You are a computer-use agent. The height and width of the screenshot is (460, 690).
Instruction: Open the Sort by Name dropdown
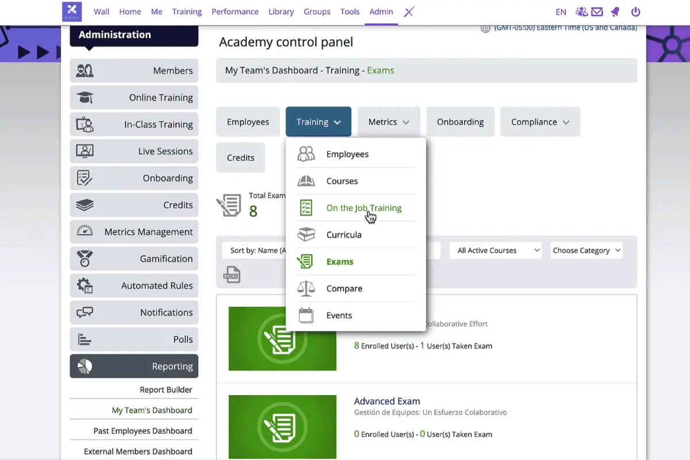pyautogui.click(x=255, y=250)
